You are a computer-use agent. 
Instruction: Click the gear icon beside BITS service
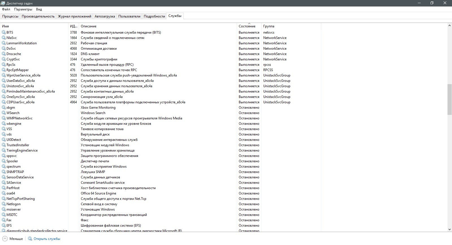(x=4, y=32)
